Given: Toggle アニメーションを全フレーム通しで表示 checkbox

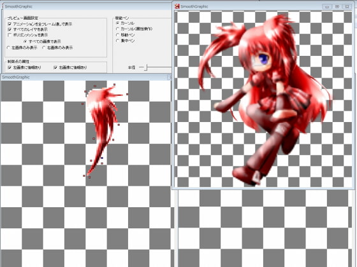Looking at the screenshot, I should pos(10,24).
